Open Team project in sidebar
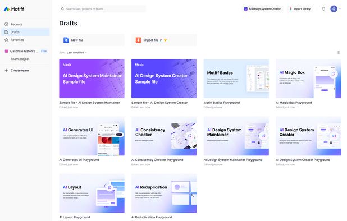 tap(20, 59)
